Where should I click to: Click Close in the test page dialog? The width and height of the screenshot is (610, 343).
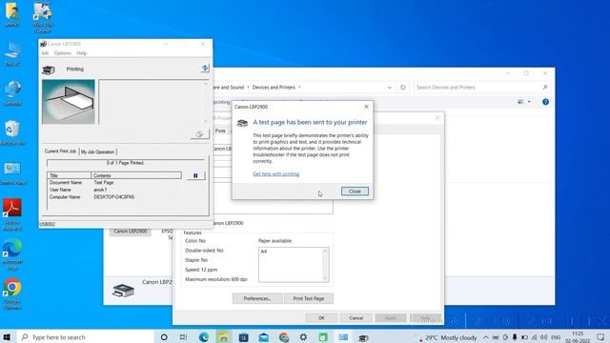click(x=355, y=192)
